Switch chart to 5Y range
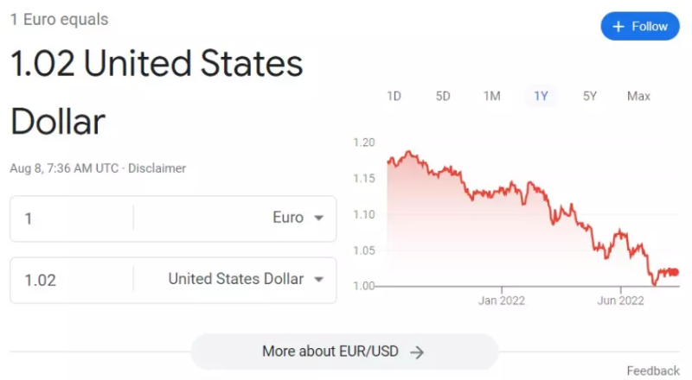692x380 pixels. click(x=590, y=96)
